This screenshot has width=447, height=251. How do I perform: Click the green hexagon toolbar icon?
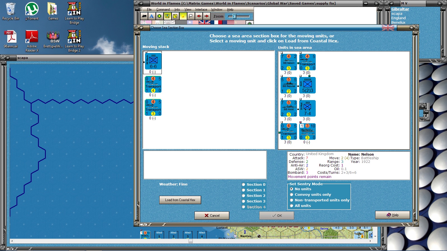pos(159,16)
